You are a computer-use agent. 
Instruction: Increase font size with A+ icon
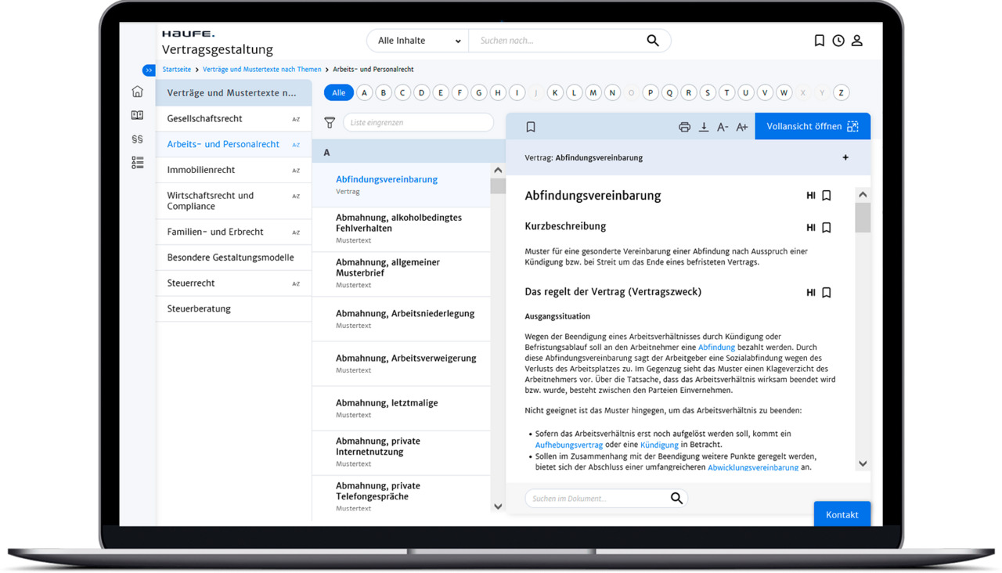coord(742,127)
